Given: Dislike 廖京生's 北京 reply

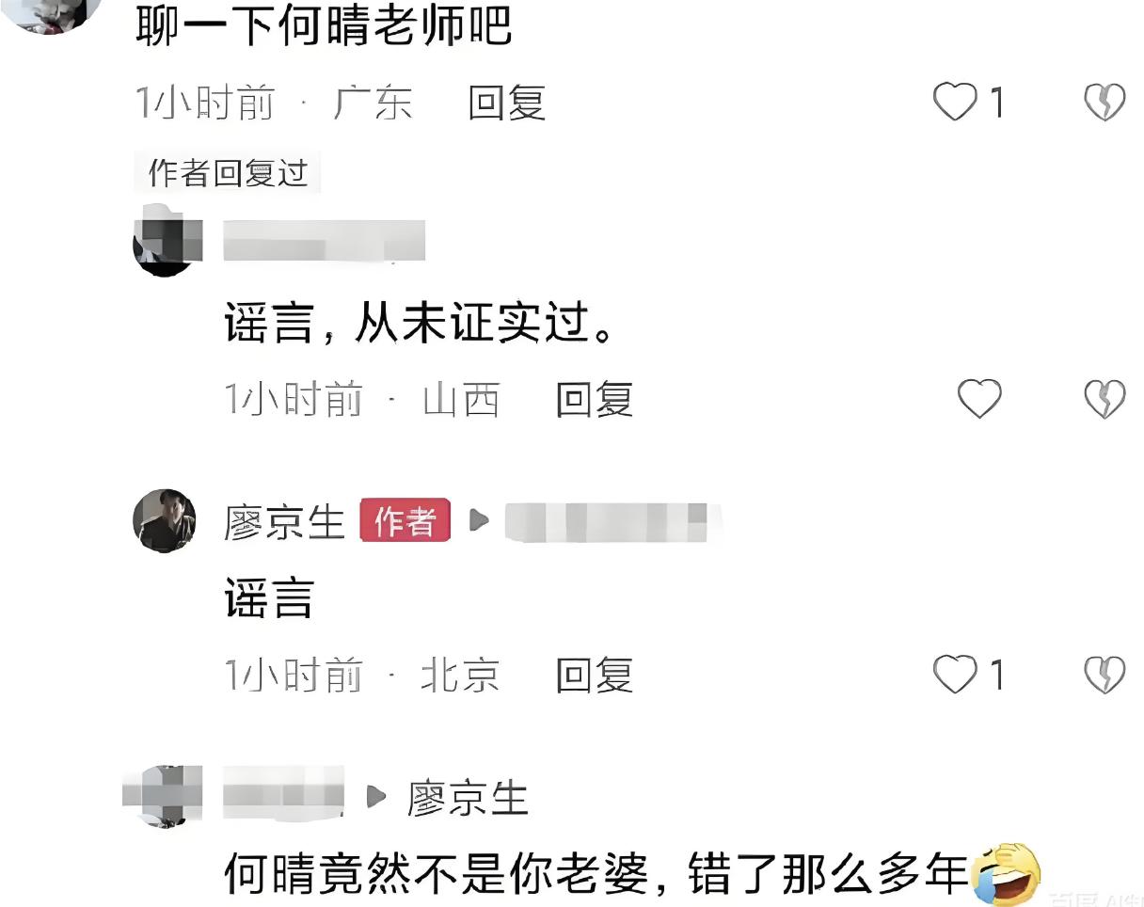Looking at the screenshot, I should pos(1104,675).
